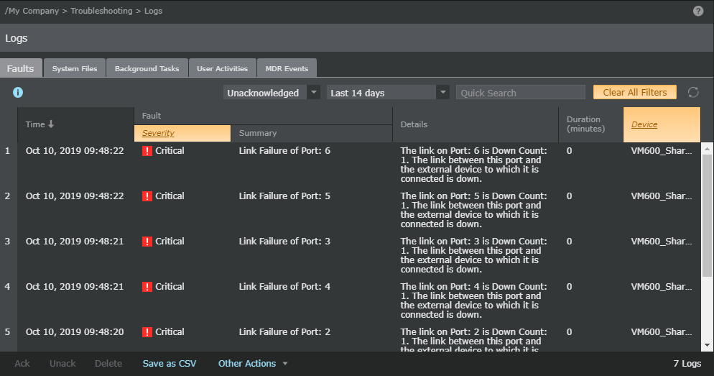714x376 pixels.
Task: Open the Unacknowledged filter dropdown
Action: (x=314, y=92)
